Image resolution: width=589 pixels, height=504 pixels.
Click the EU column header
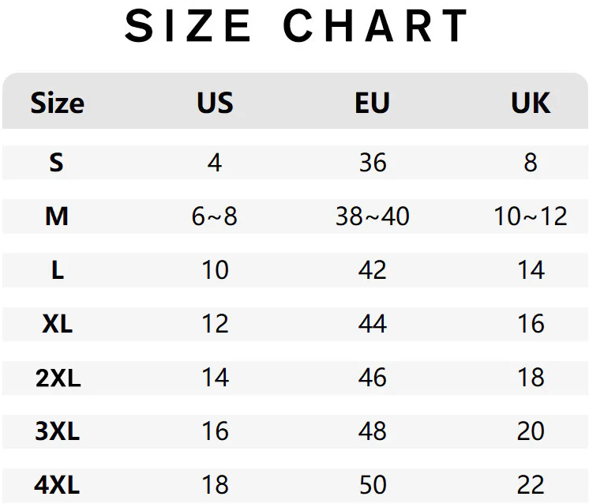[373, 103]
